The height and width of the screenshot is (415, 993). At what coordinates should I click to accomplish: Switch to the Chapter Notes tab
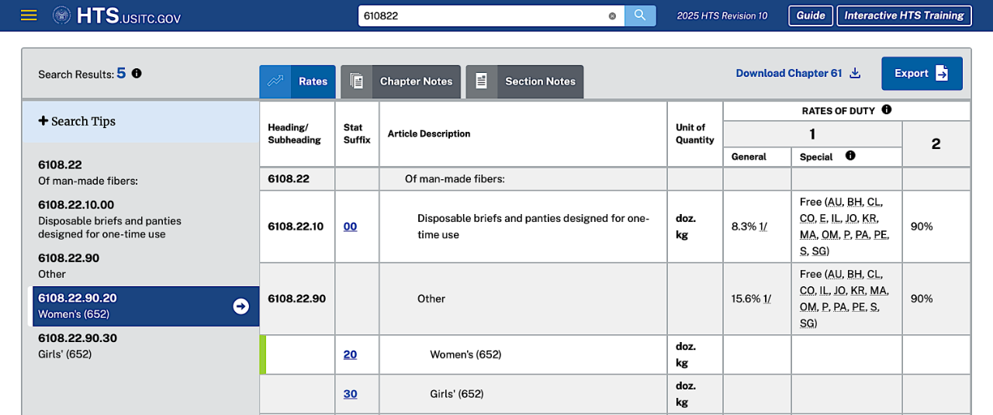click(x=400, y=81)
